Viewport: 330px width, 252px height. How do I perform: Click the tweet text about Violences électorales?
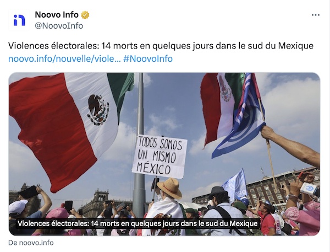pos(161,46)
